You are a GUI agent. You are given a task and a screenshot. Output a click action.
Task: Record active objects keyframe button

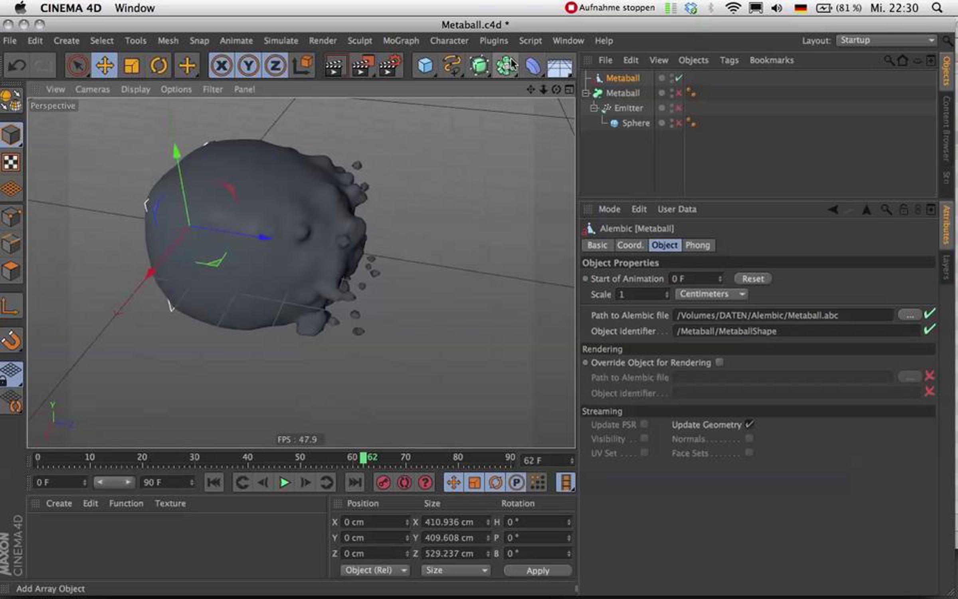tap(383, 483)
